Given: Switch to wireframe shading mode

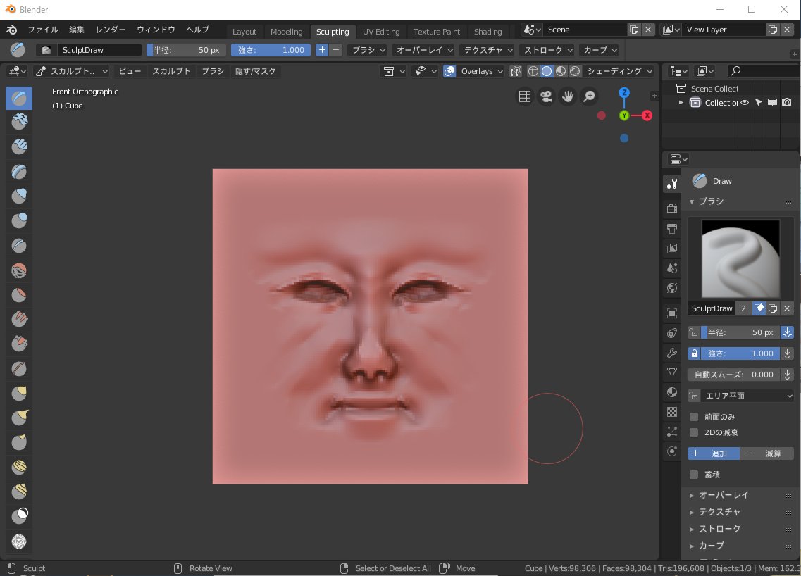Looking at the screenshot, I should (533, 71).
